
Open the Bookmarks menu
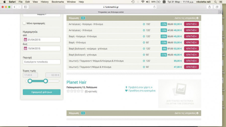pyautogui.click(x=58, y=2)
